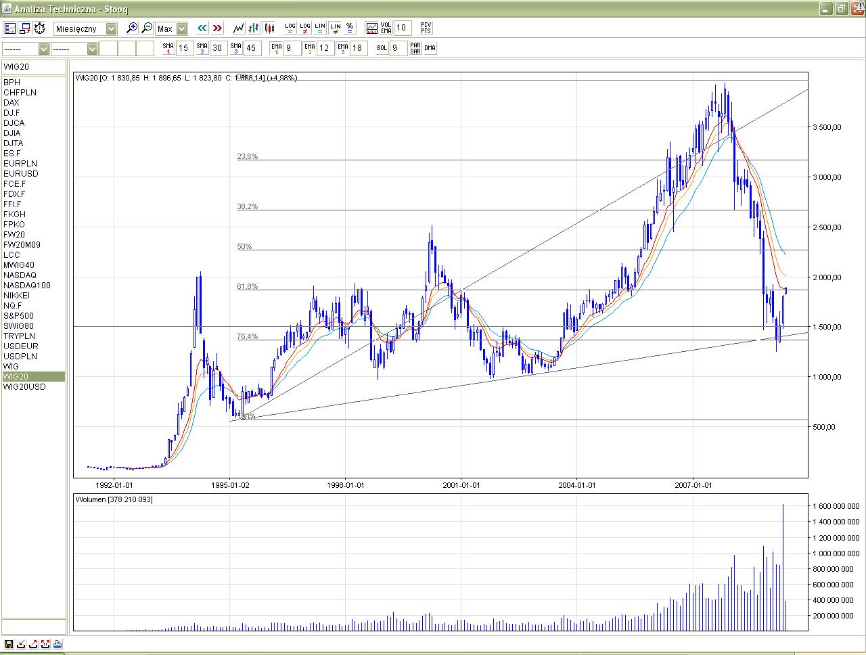
Task: Toggle the PAR SAR indicator
Action: 415,48
